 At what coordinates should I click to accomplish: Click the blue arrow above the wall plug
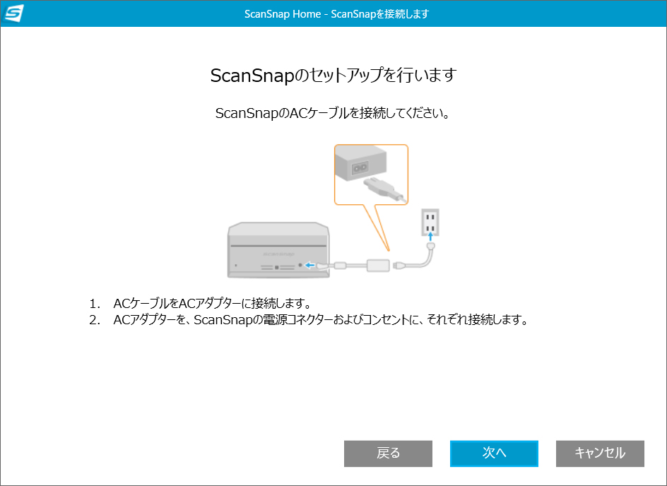(430, 237)
